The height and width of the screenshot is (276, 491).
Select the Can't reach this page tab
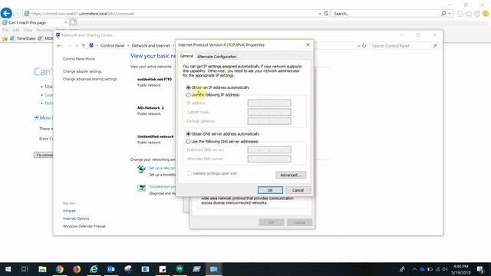point(35,22)
